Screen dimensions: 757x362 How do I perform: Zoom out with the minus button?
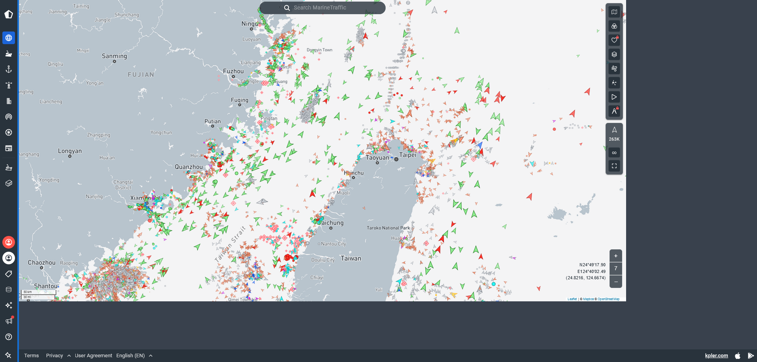(x=616, y=282)
